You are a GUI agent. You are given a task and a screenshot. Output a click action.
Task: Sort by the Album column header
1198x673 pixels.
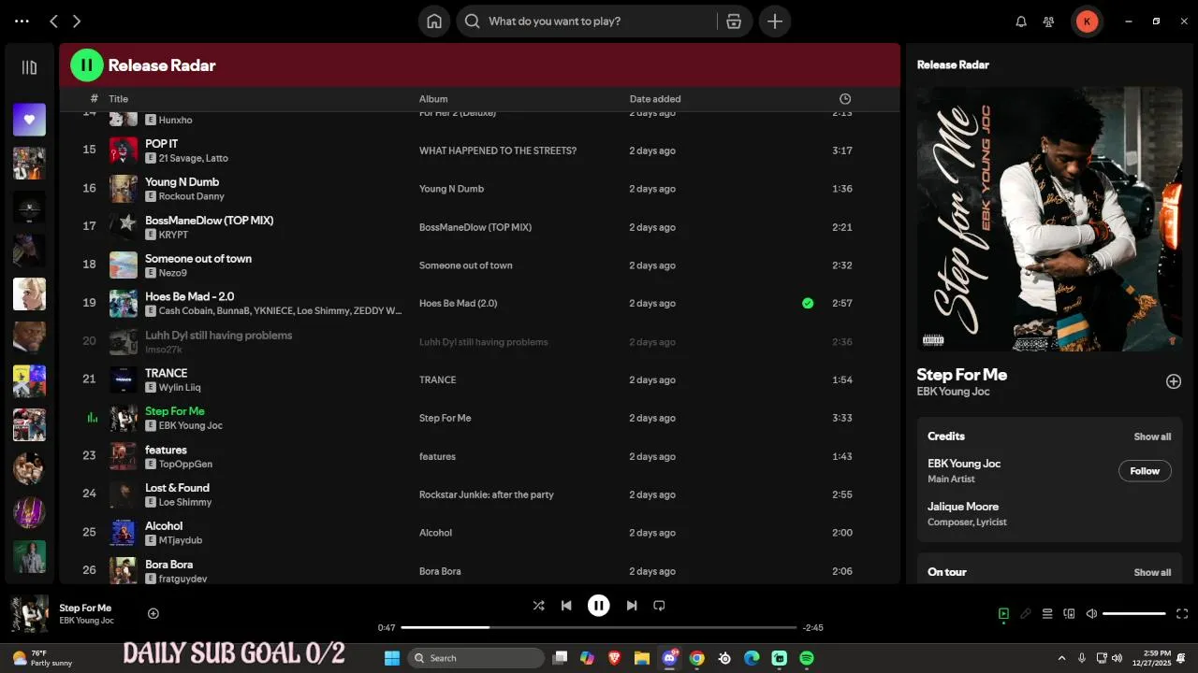(x=433, y=99)
